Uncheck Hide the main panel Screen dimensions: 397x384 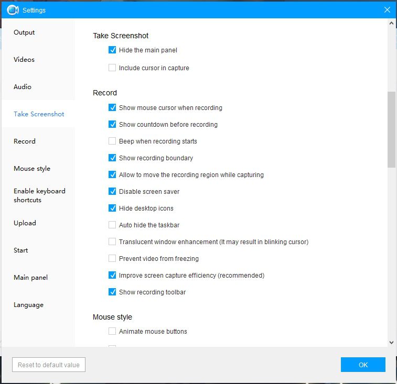click(112, 50)
